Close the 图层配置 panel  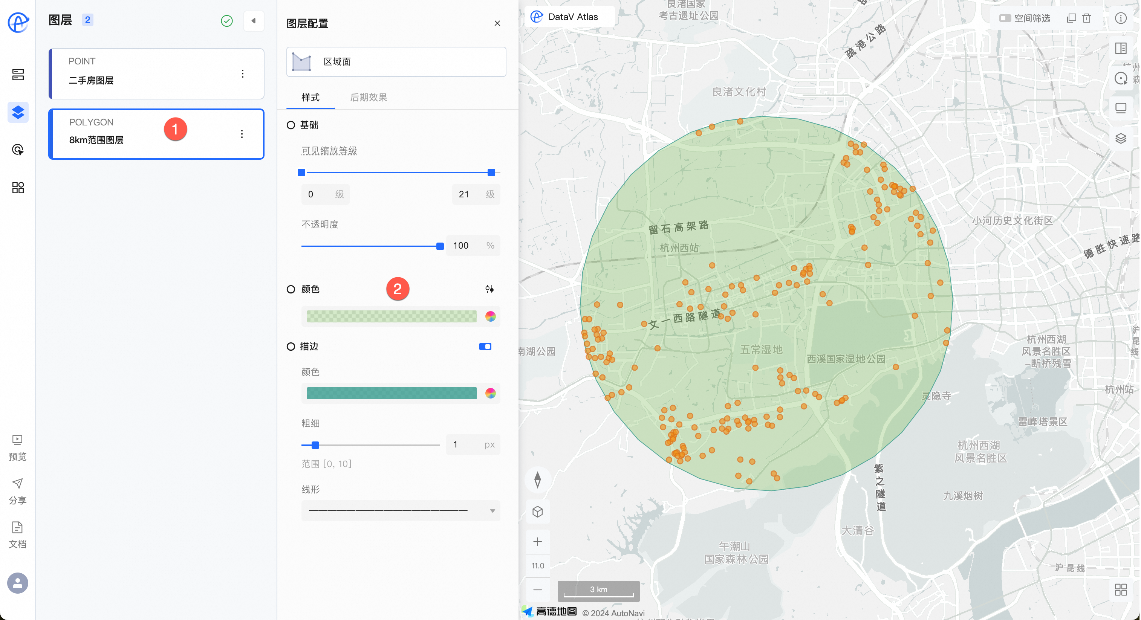pyautogui.click(x=497, y=23)
